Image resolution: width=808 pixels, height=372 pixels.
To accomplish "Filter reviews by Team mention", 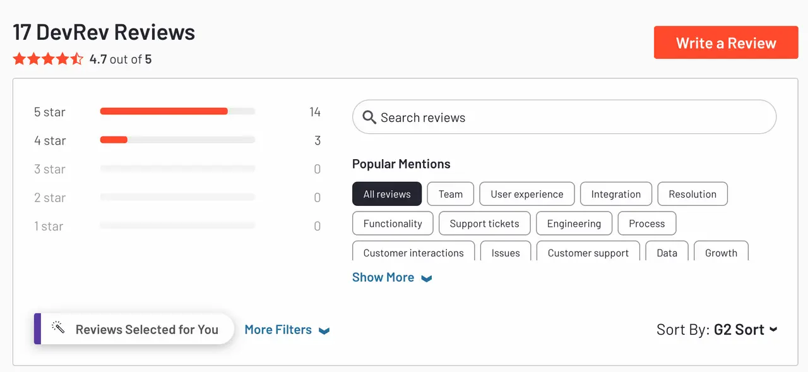I will pyautogui.click(x=451, y=194).
